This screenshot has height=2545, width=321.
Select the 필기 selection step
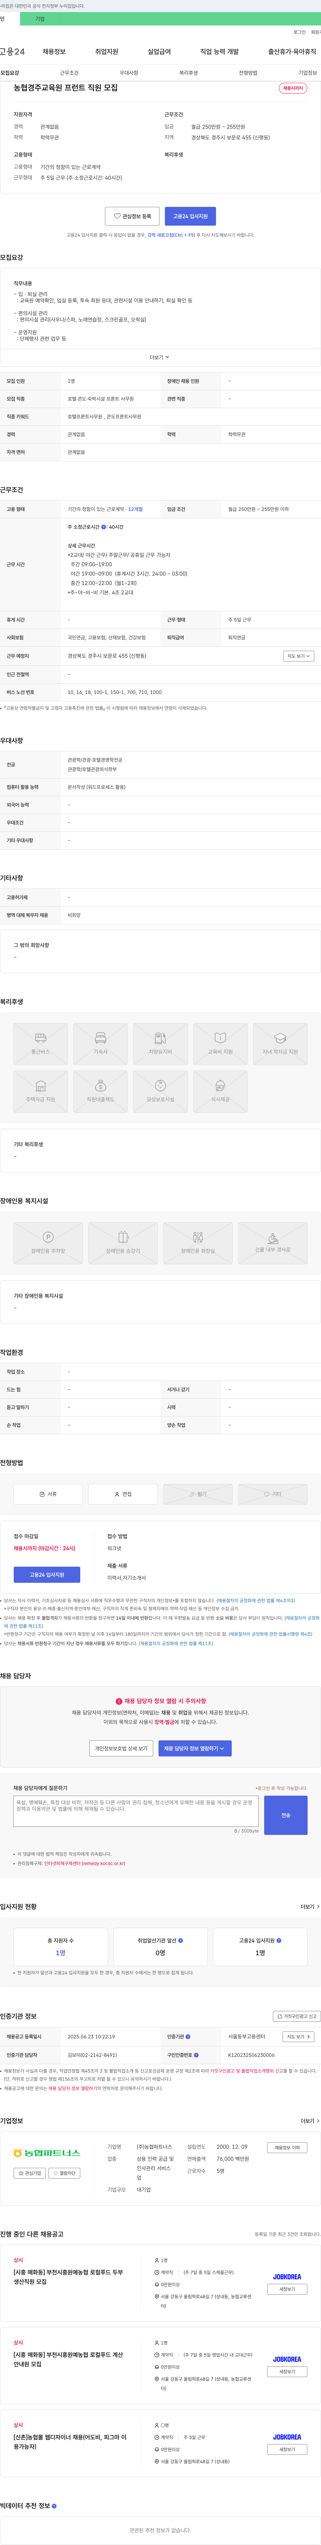click(x=198, y=1494)
